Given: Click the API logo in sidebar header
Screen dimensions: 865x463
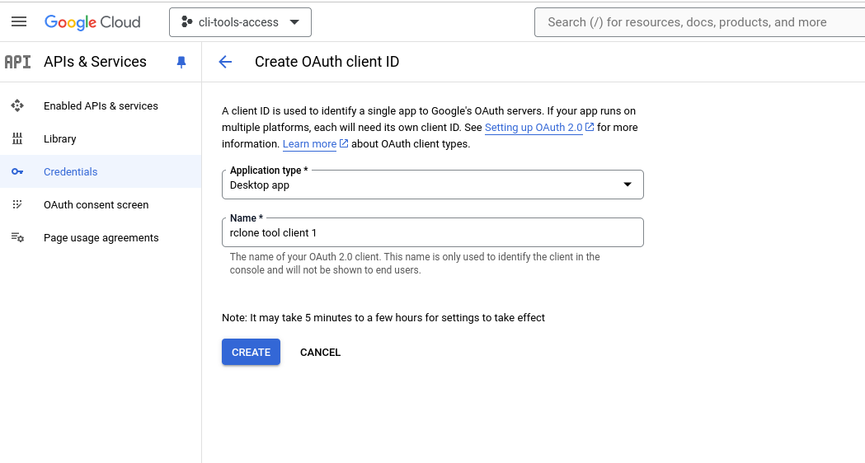Looking at the screenshot, I should [18, 62].
